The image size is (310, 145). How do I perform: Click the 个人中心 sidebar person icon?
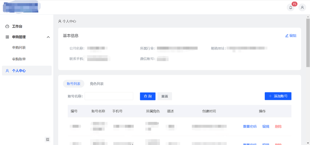pyautogui.click(x=7, y=71)
